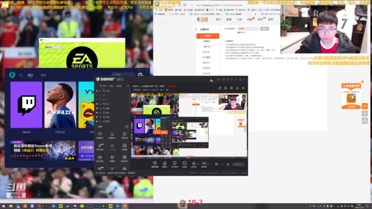The image size is (372, 209).
Task: Toggle visibility of the B站 source
Action: coord(97,112)
